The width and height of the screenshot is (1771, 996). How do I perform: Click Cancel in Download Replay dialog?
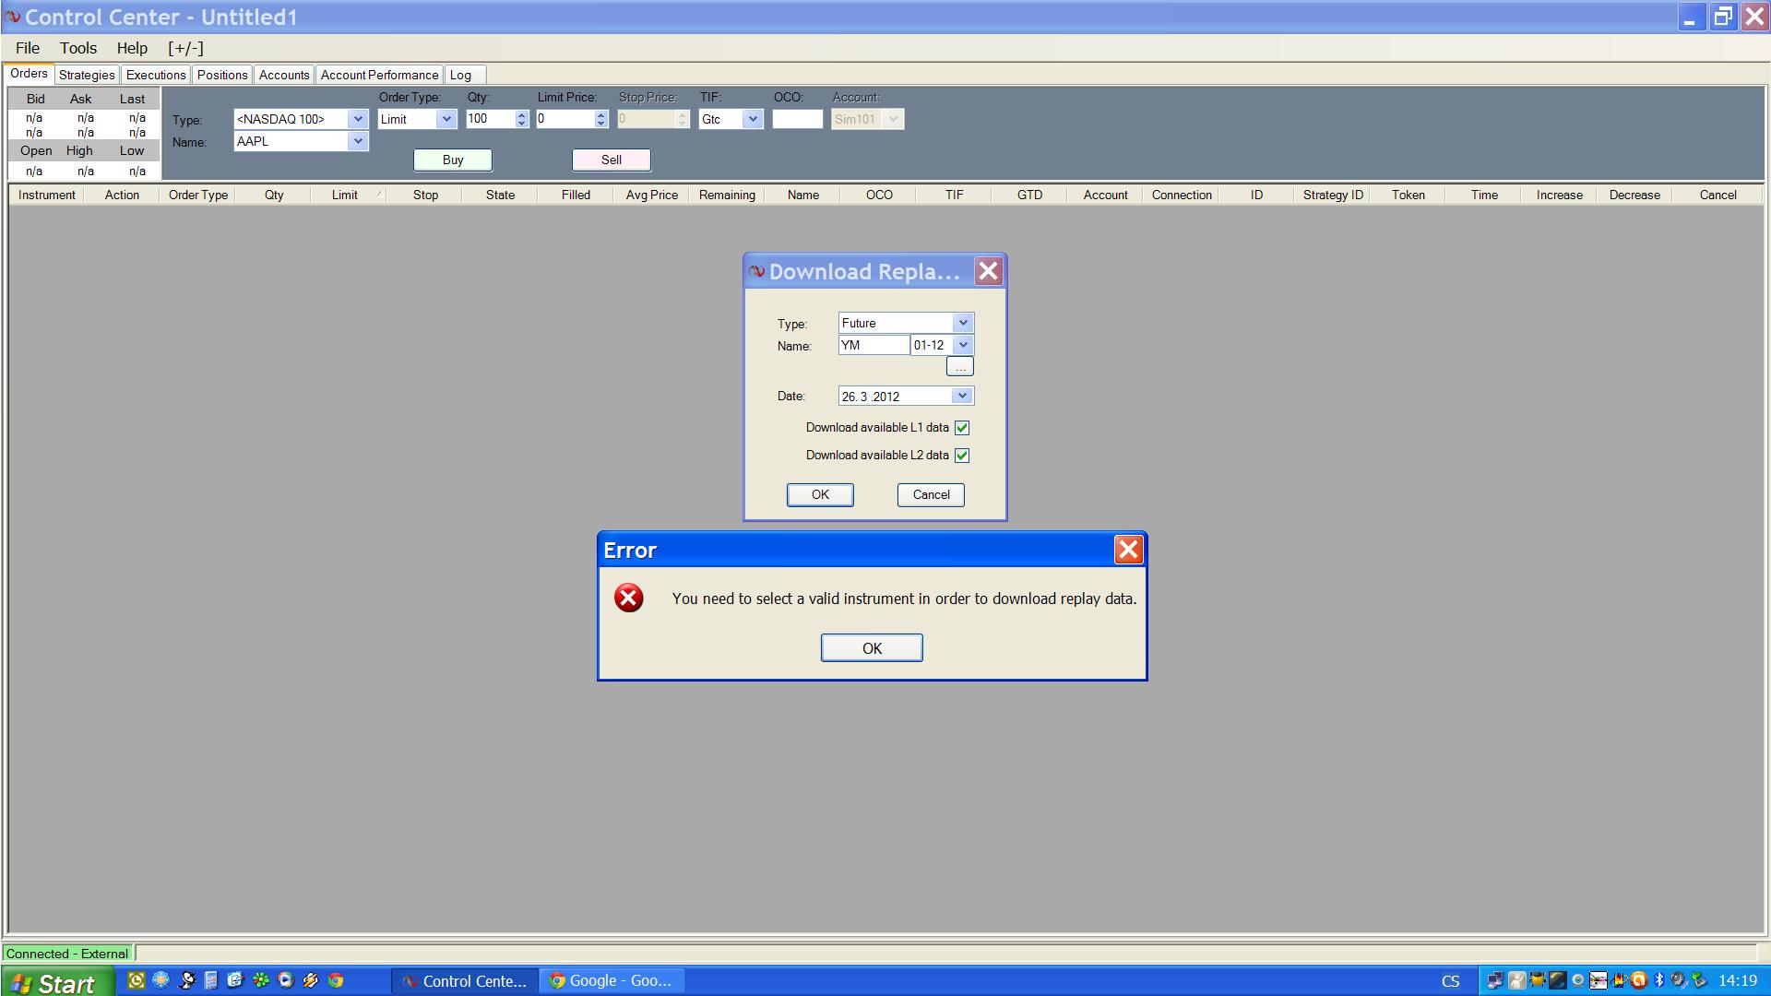[x=931, y=494]
